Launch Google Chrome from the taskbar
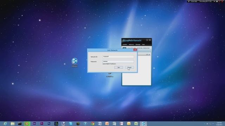The image size is (225, 126). coord(92,124)
